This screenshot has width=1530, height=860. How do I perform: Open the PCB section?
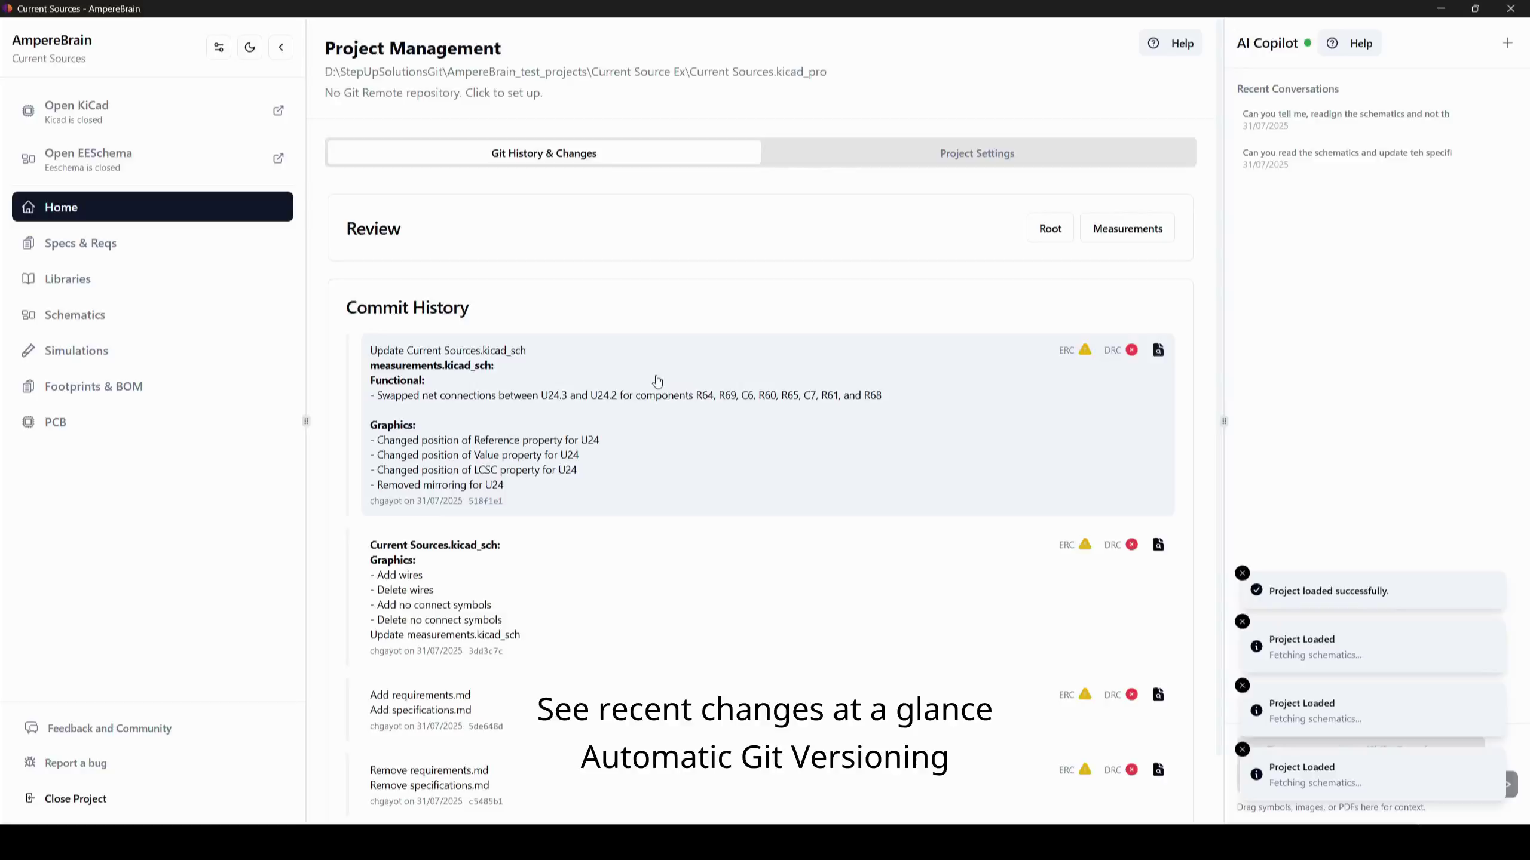click(152, 422)
